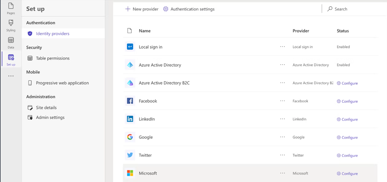The image size is (387, 182).
Task: Open Table permissions under Security
Action: (x=53, y=58)
